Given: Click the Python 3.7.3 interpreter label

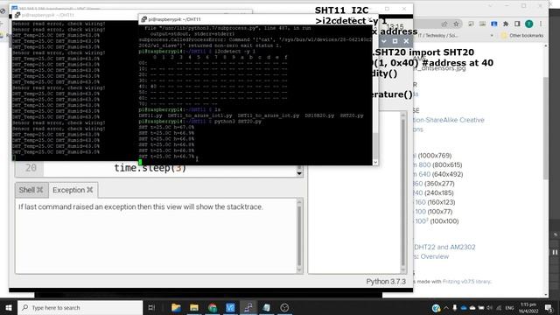Looking at the screenshot, I should tap(386, 282).
